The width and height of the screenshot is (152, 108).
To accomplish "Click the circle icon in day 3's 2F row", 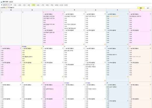I will pos(105,30).
